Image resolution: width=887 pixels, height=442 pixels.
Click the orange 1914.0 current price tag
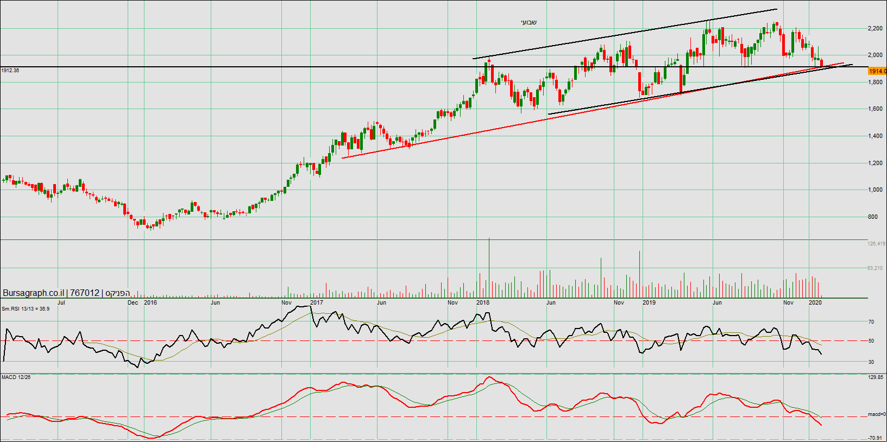[x=877, y=71]
